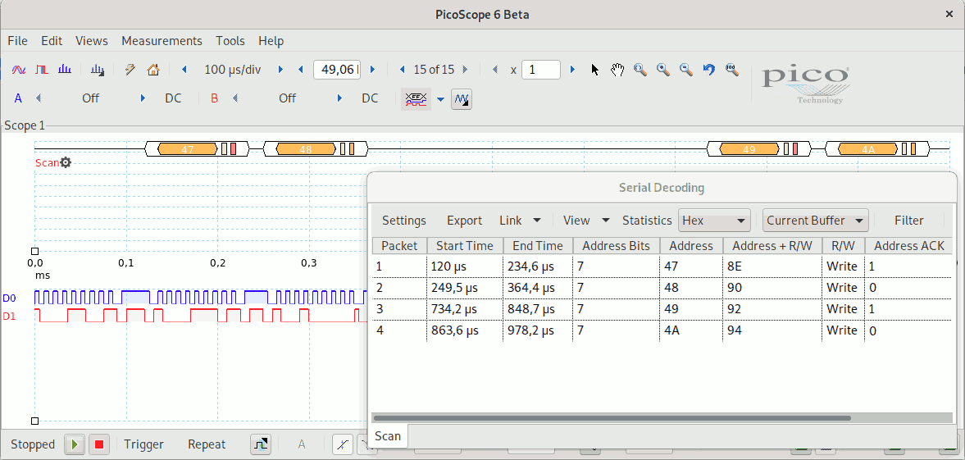Click the rising edge trigger icon
Image resolution: width=965 pixels, height=460 pixels.
tap(342, 444)
